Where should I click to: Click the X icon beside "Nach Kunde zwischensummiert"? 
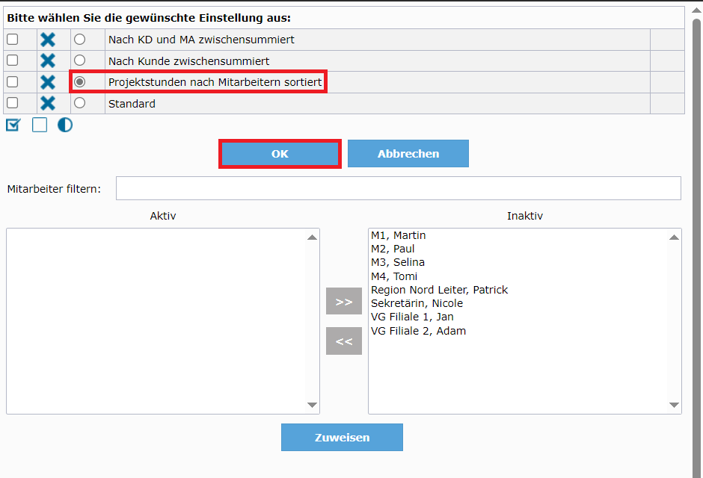[x=47, y=60]
